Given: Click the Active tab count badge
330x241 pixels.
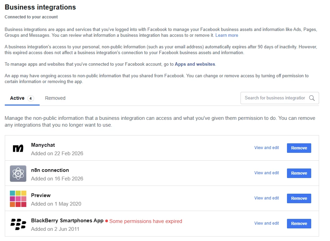Looking at the screenshot, I should coord(31,98).
